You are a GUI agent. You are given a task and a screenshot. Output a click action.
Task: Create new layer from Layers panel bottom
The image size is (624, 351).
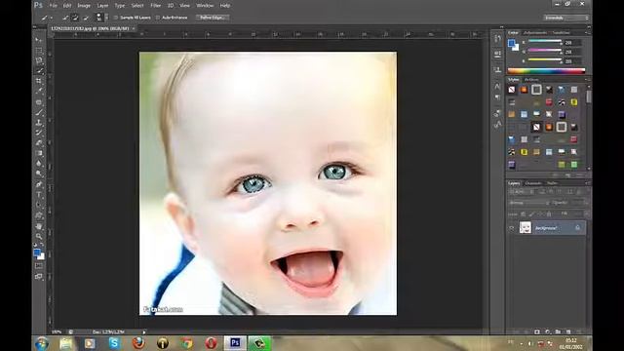[x=568, y=331]
